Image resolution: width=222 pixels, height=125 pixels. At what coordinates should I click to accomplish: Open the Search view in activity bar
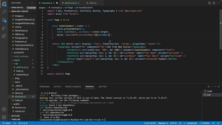tap(4, 11)
